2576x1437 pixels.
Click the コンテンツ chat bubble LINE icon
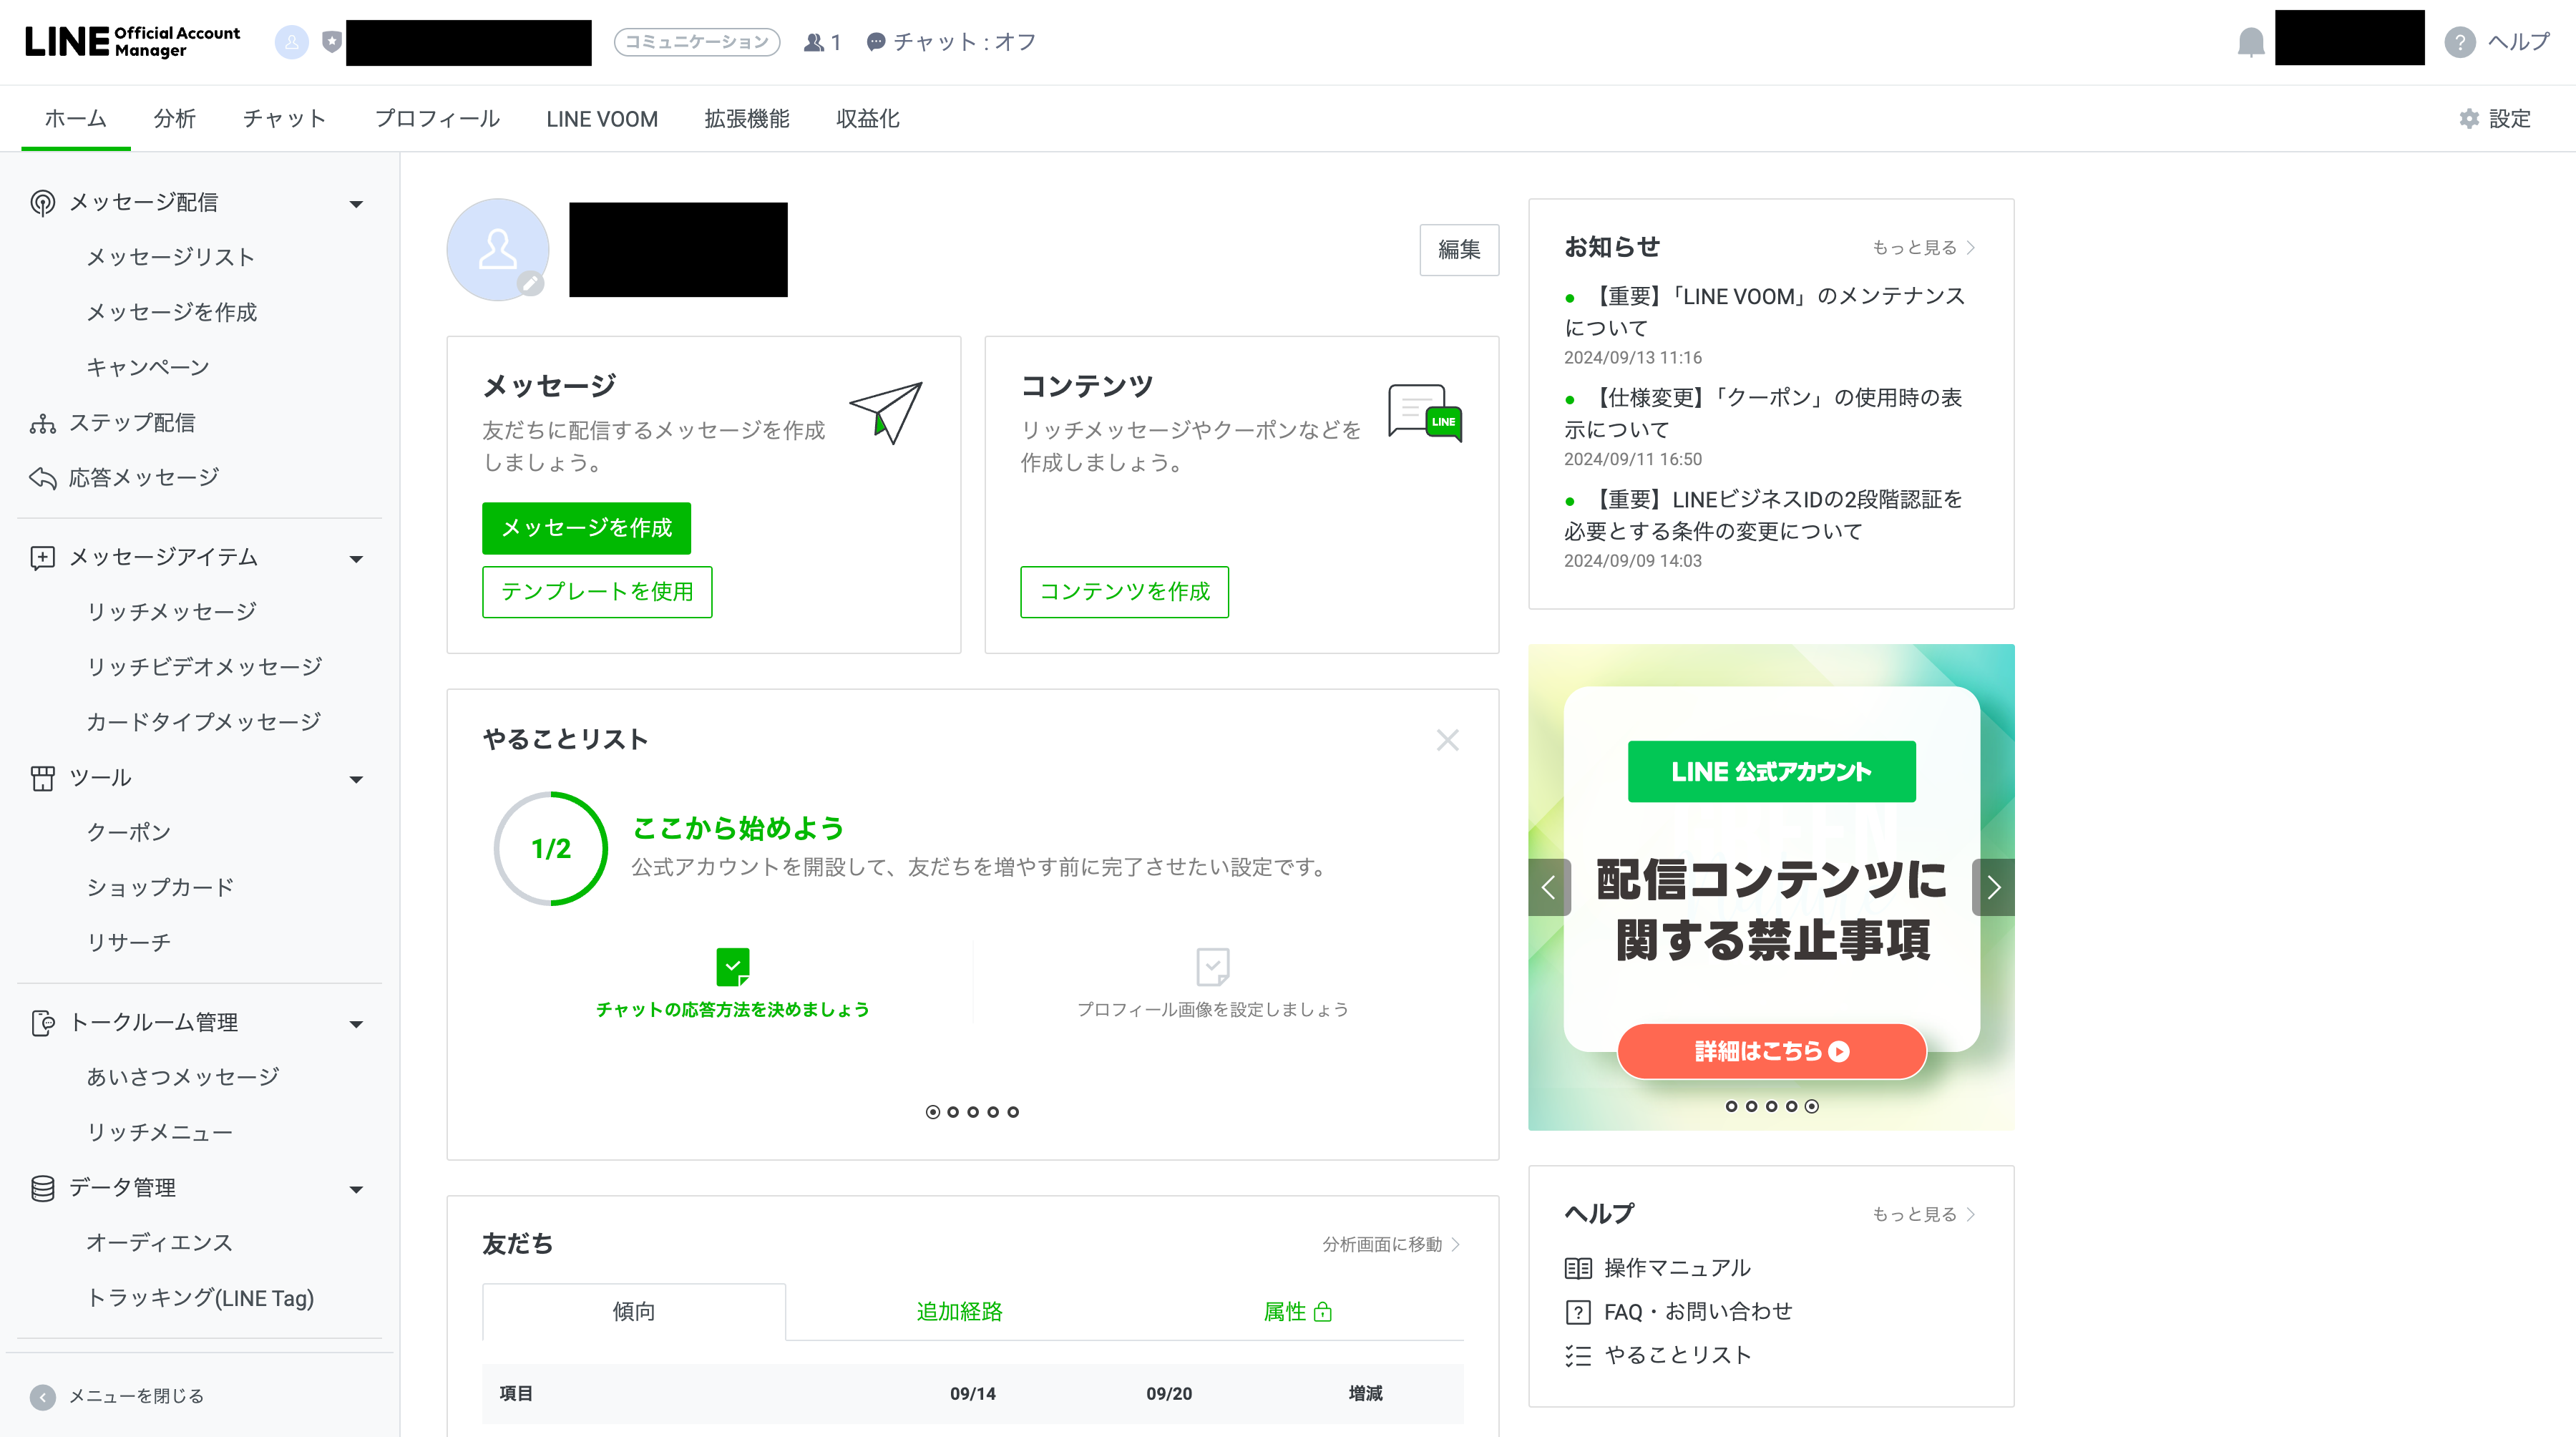pos(1424,412)
